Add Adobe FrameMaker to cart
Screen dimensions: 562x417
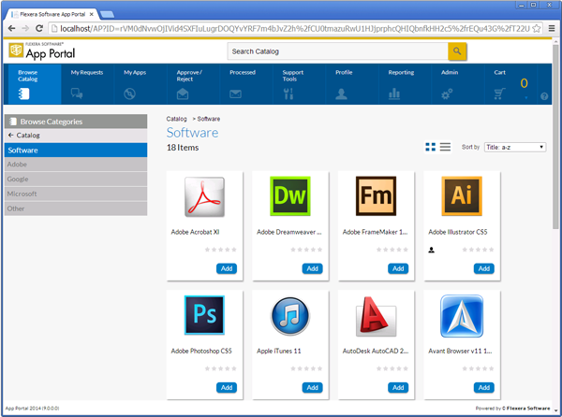click(x=398, y=268)
